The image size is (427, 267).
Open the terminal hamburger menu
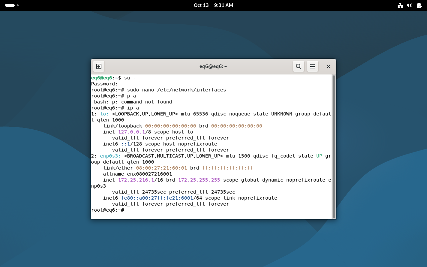pos(313,66)
